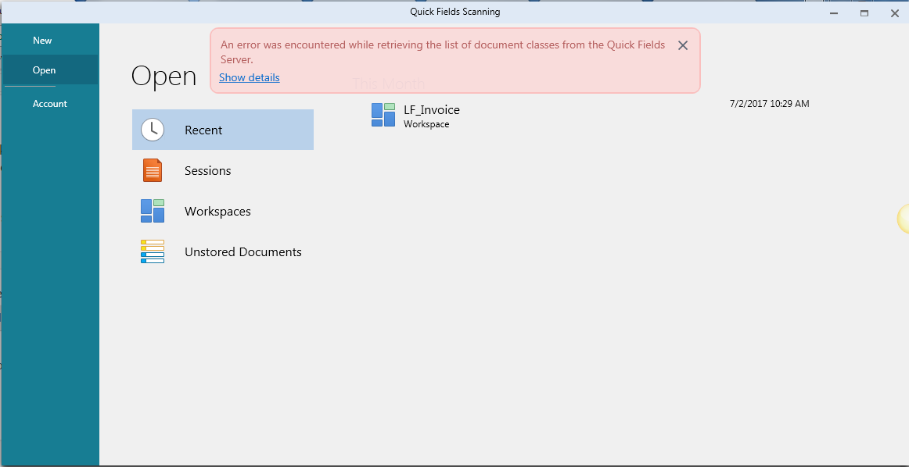The height and width of the screenshot is (467, 909).
Task: Click the Unstored Documents list icon
Action: (x=153, y=251)
